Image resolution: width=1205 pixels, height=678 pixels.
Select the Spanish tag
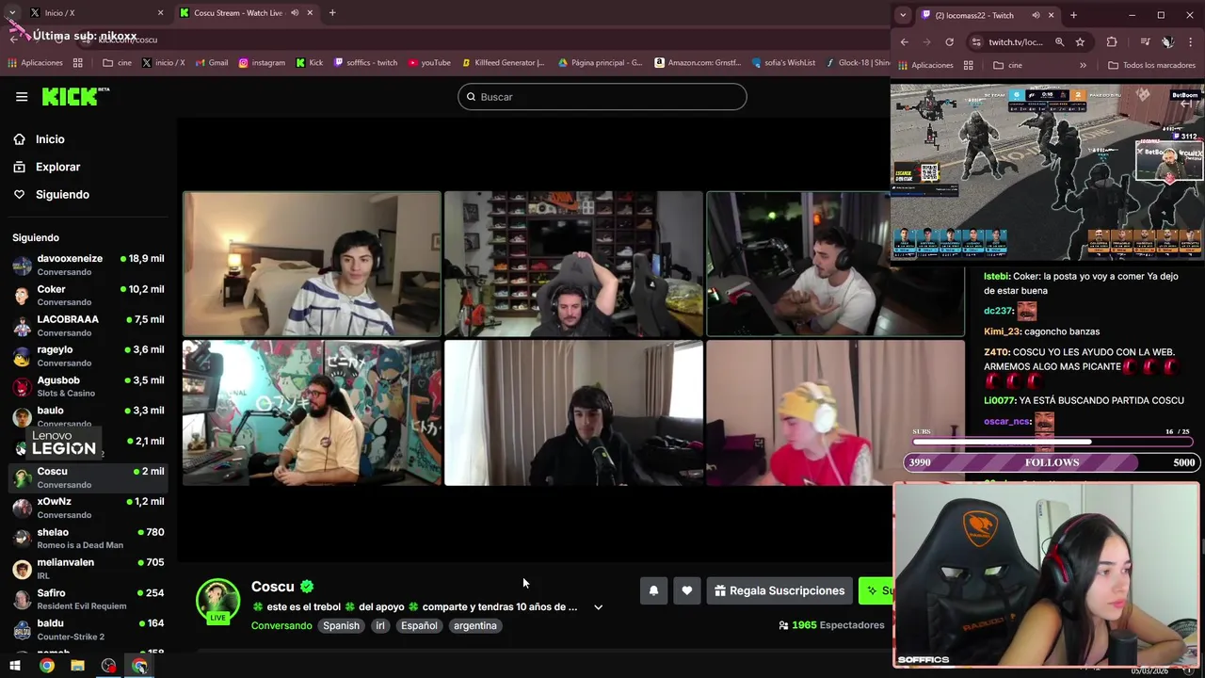pos(341,625)
